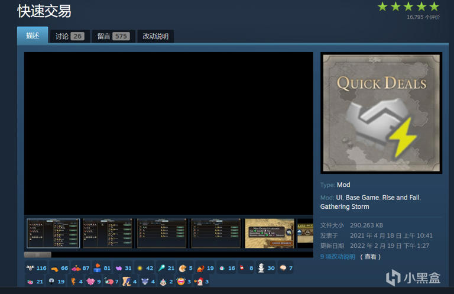Click the Quick Deals mod cover image
Screen dimensions: 454x294
click(x=381, y=113)
